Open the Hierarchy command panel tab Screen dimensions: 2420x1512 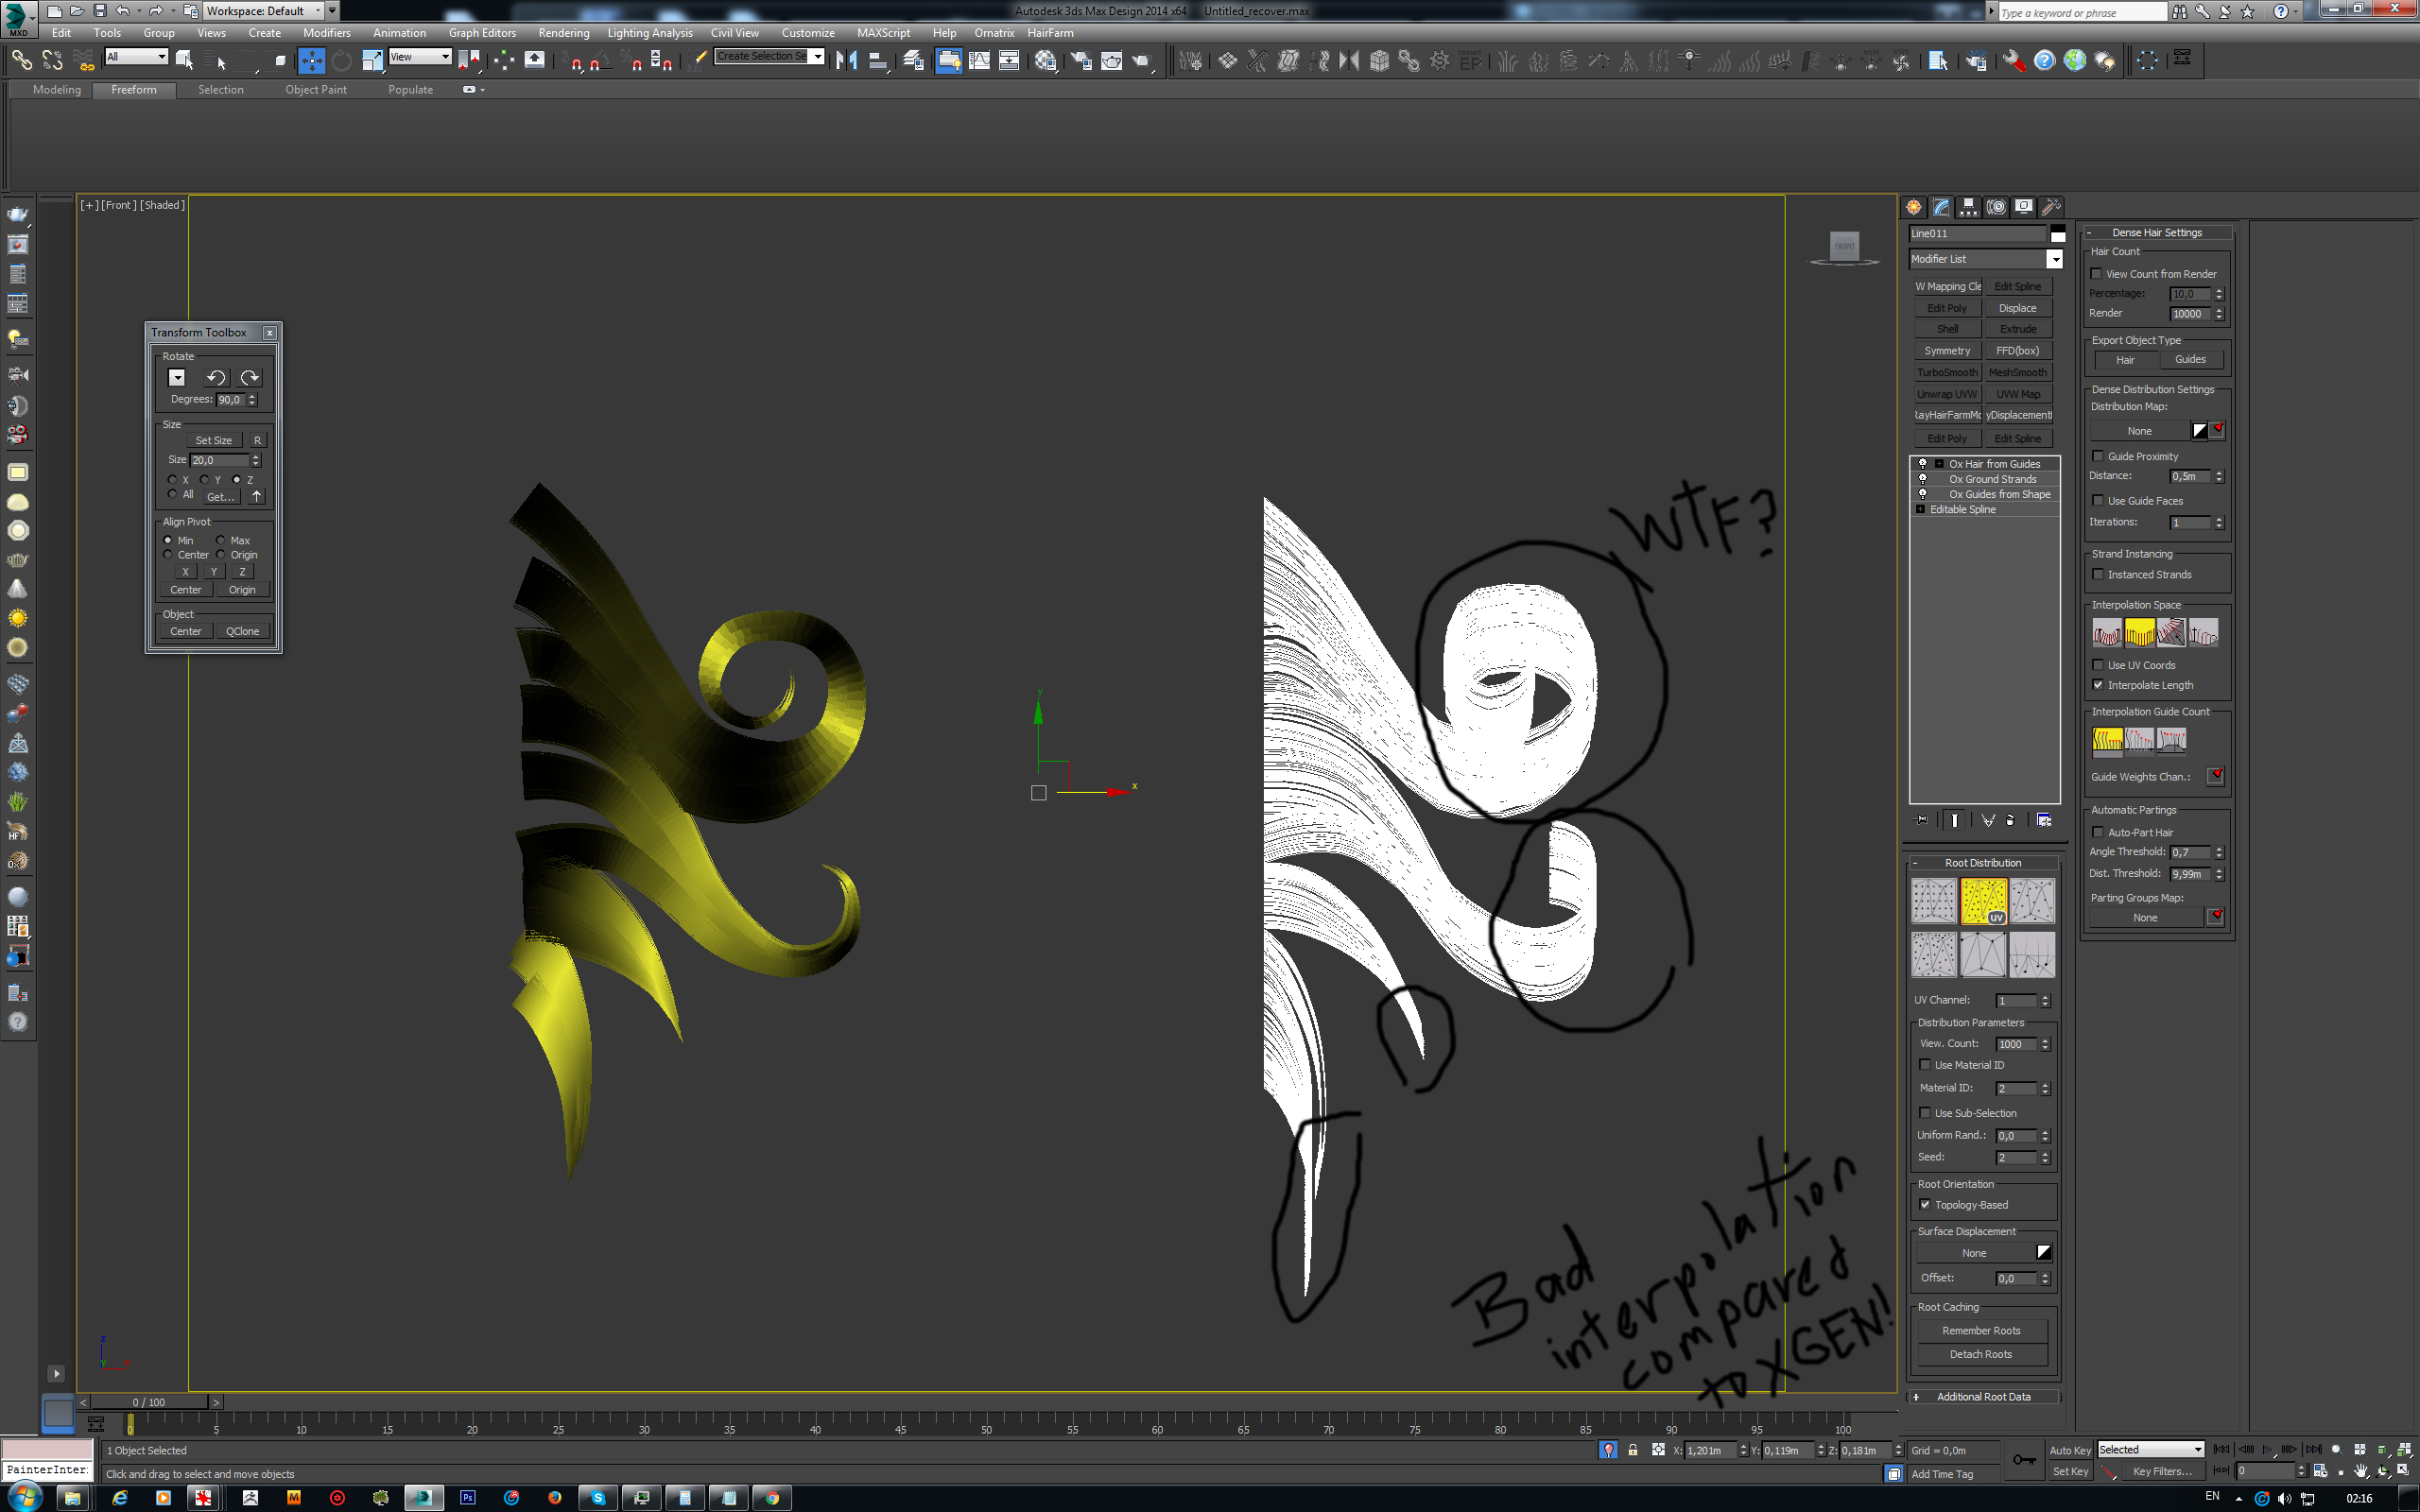pyautogui.click(x=1968, y=207)
